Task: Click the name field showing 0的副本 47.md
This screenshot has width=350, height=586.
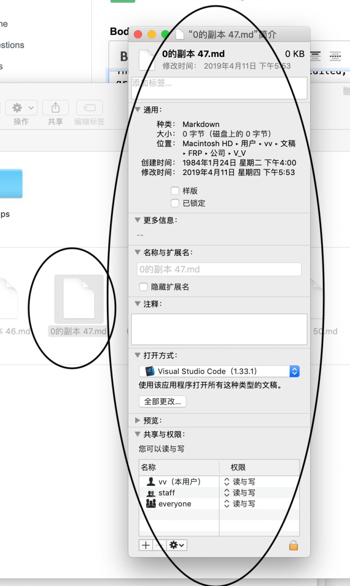Action: tap(219, 270)
